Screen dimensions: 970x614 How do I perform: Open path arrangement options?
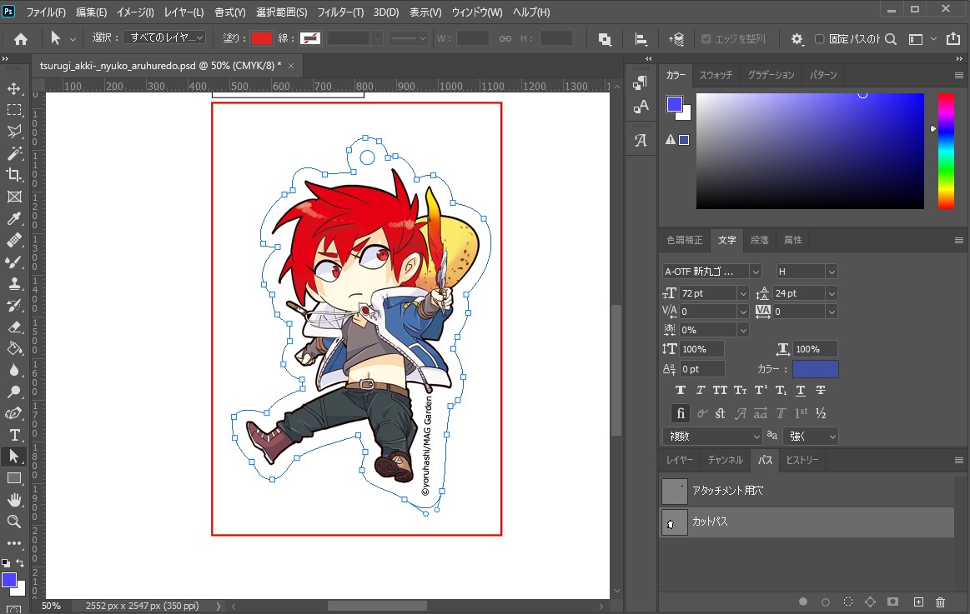coord(676,39)
